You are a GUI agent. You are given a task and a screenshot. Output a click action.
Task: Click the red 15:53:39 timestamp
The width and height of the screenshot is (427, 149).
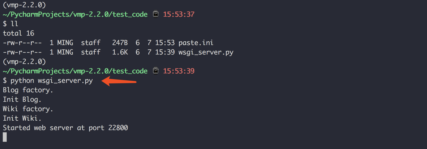pyautogui.click(x=179, y=71)
